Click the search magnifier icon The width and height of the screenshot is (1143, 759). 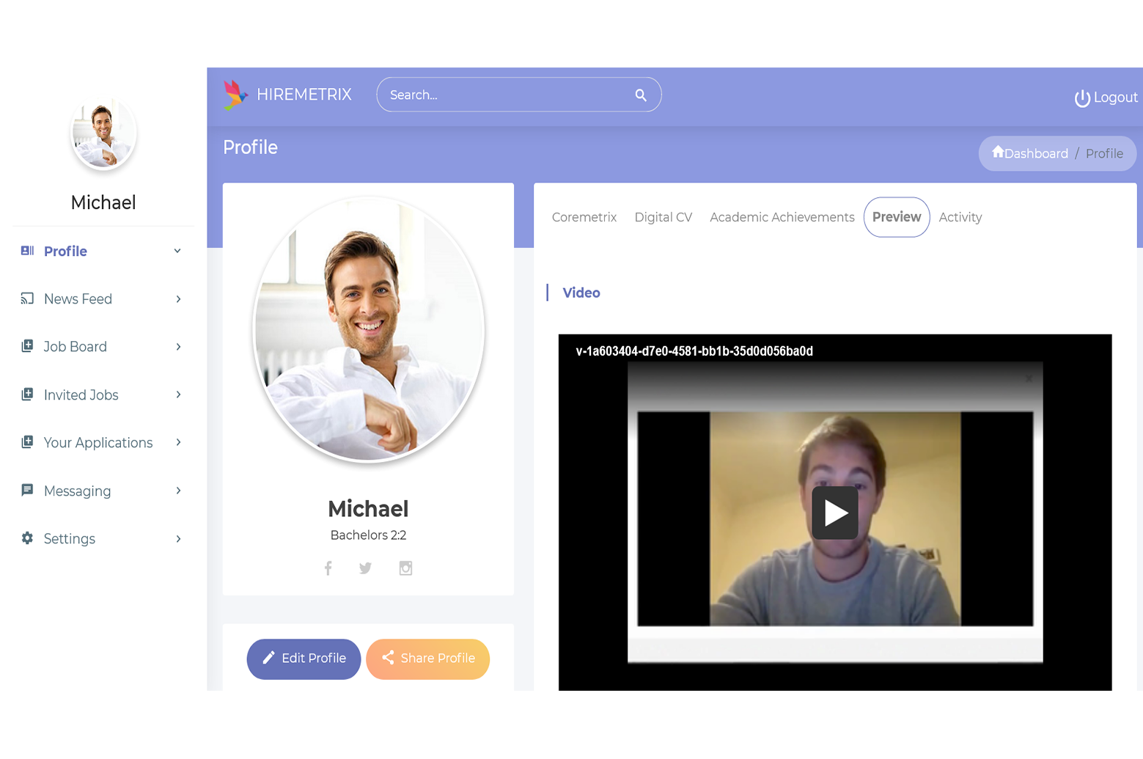(x=641, y=95)
